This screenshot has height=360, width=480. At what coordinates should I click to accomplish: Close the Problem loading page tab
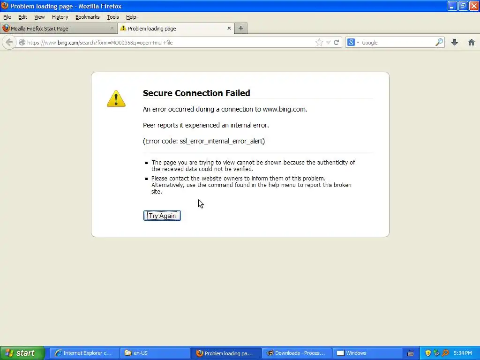pos(229,28)
